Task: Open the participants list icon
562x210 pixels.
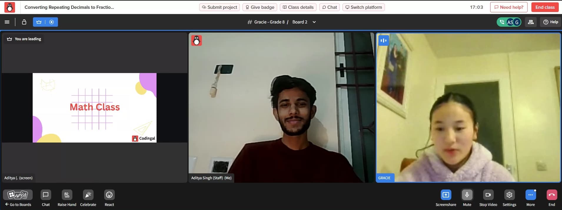Action: (531, 22)
